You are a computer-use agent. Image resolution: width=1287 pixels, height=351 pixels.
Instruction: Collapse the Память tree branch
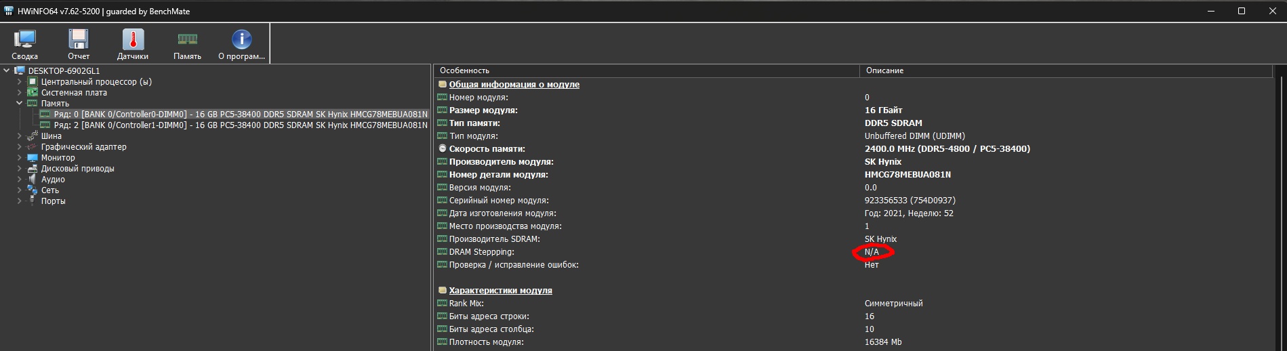20,104
